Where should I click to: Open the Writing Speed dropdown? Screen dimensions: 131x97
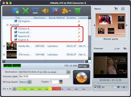point(30,82)
